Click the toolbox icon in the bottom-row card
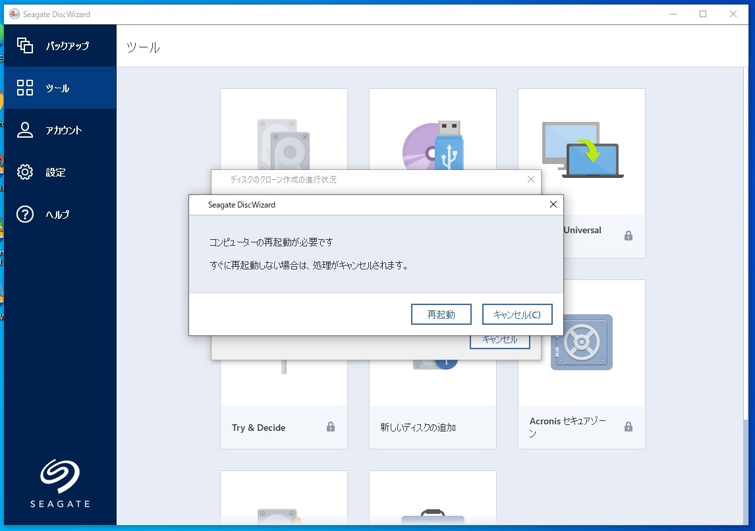The image size is (755, 531). [x=432, y=516]
